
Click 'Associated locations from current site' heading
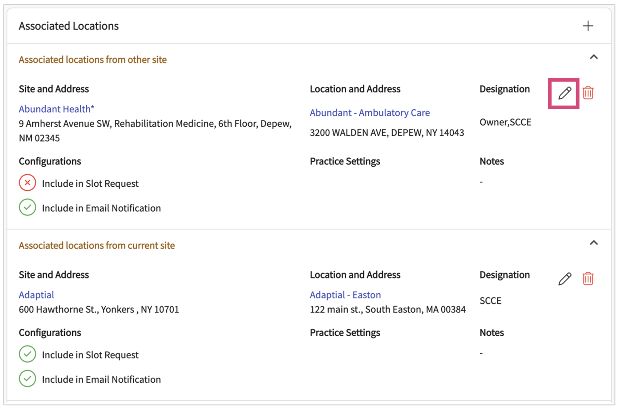(97, 245)
